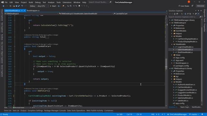Open the Debug menu

pyautogui.click(x=38, y=2)
